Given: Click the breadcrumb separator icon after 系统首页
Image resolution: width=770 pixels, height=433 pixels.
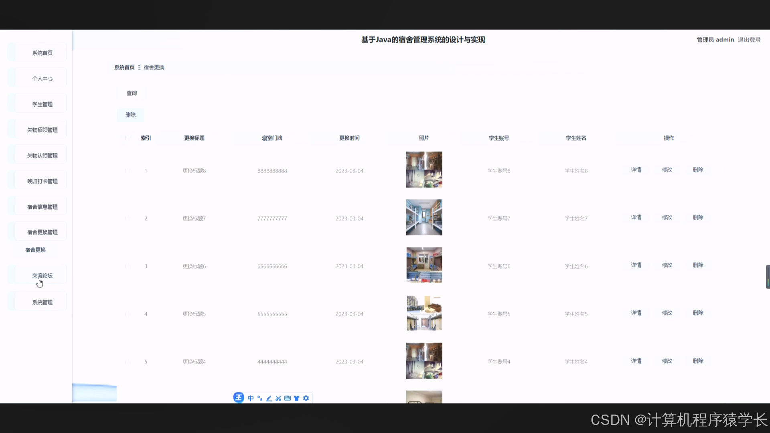Looking at the screenshot, I should click(x=139, y=67).
